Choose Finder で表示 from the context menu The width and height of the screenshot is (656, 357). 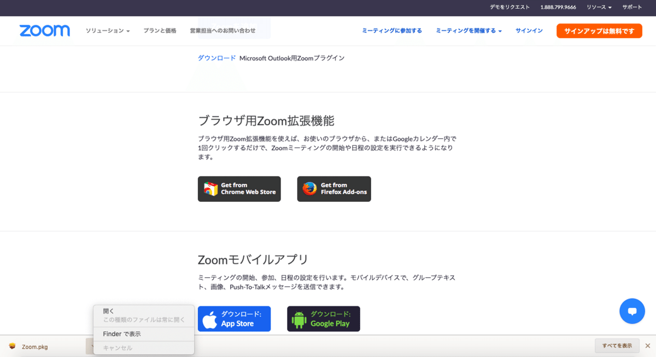120,333
